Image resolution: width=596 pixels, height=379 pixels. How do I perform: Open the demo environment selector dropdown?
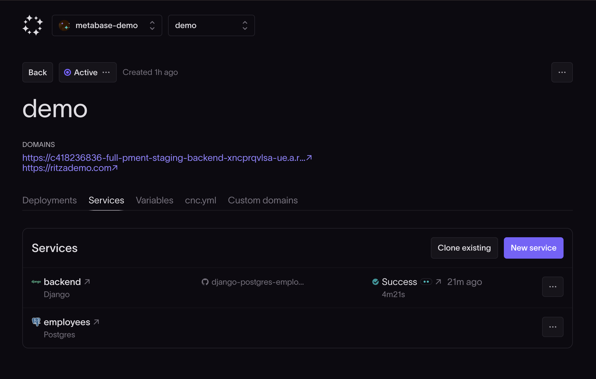212,25
